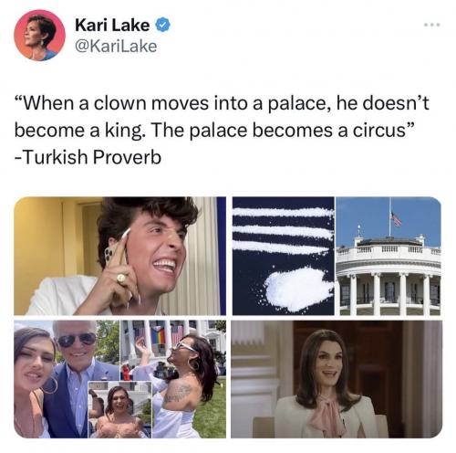The width and height of the screenshot is (456, 453).
Task: Open the @KariLake handle link
Action: (116, 46)
